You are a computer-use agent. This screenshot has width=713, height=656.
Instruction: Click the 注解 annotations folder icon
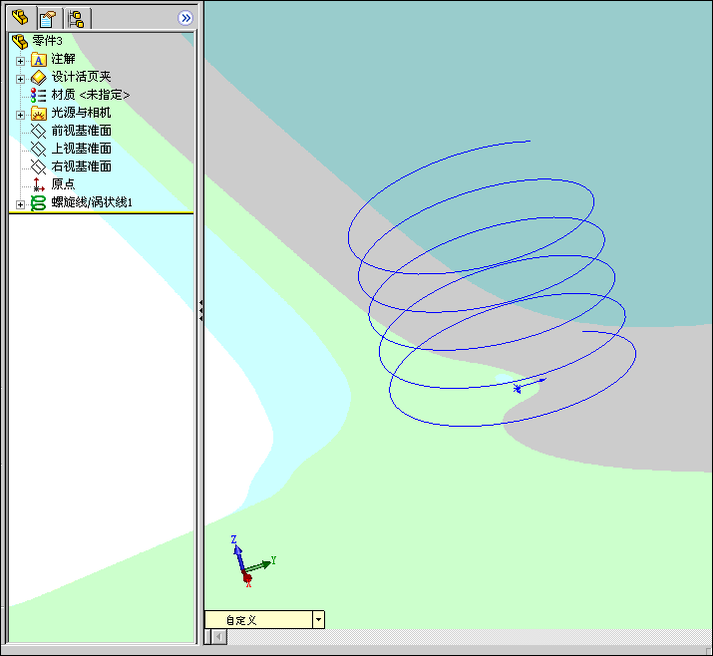pyautogui.click(x=39, y=60)
